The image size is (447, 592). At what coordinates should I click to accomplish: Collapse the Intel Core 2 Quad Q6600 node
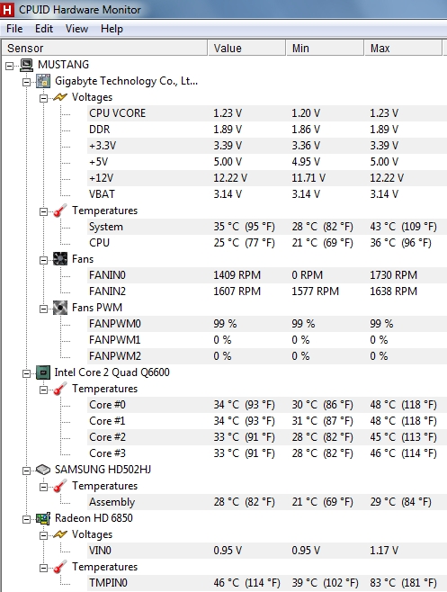pyautogui.click(x=26, y=373)
